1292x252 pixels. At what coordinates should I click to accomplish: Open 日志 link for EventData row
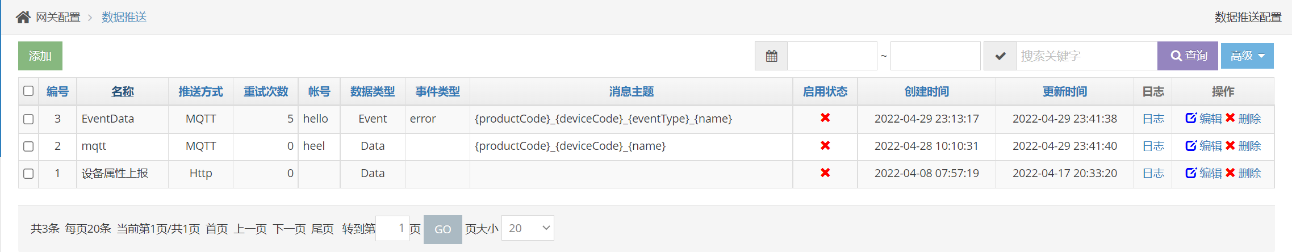(x=1153, y=119)
